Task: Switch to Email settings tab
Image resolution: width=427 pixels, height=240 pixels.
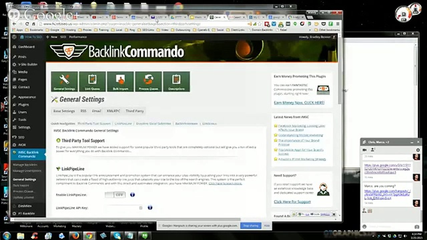Action: tap(96, 111)
